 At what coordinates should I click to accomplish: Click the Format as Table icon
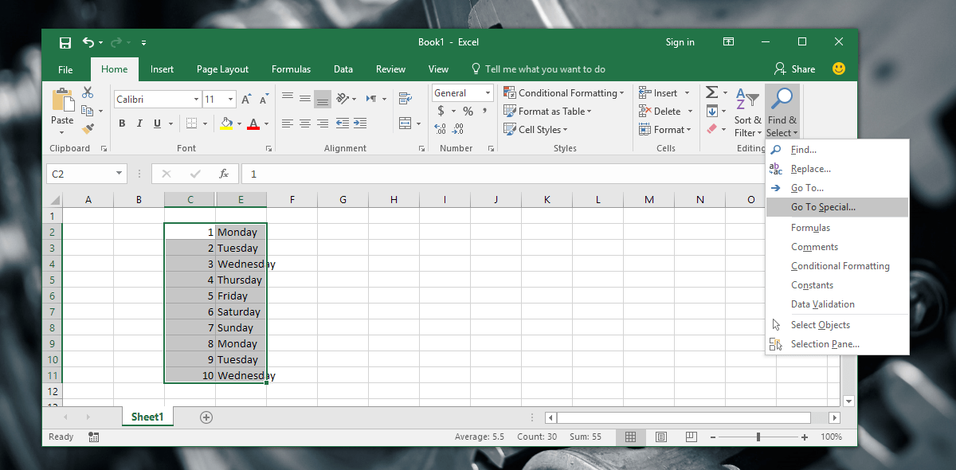coord(510,111)
